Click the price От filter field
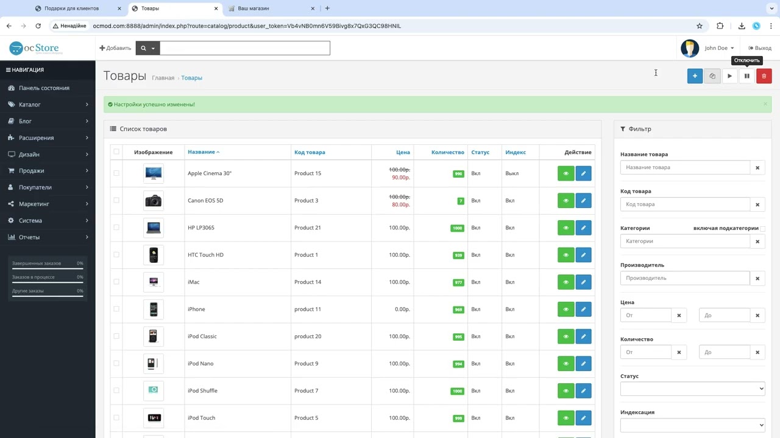Viewport: 780px width, 438px height. [x=646, y=315]
